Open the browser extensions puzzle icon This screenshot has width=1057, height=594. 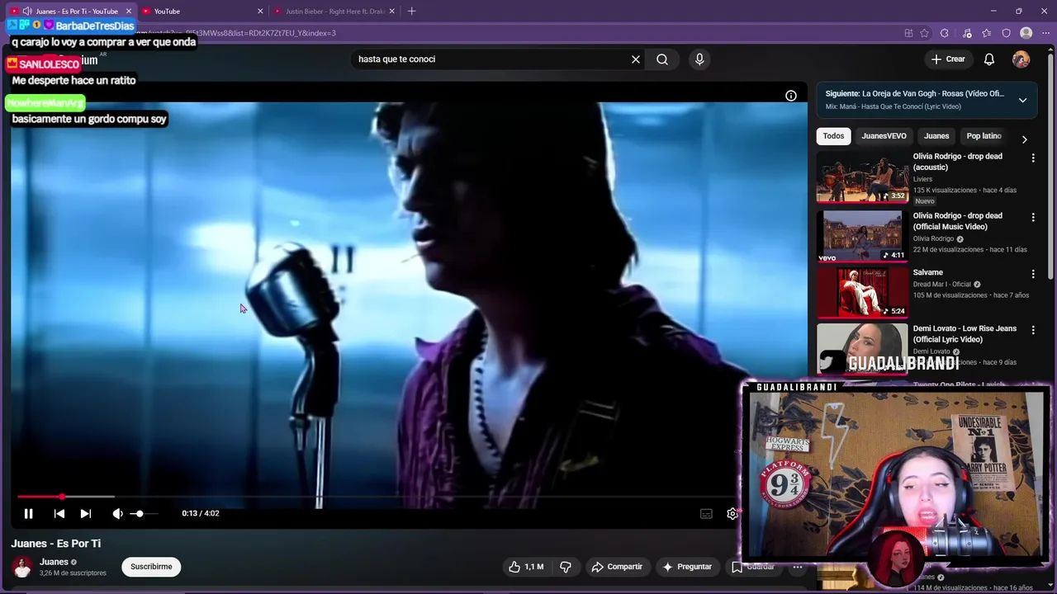pyautogui.click(x=945, y=33)
